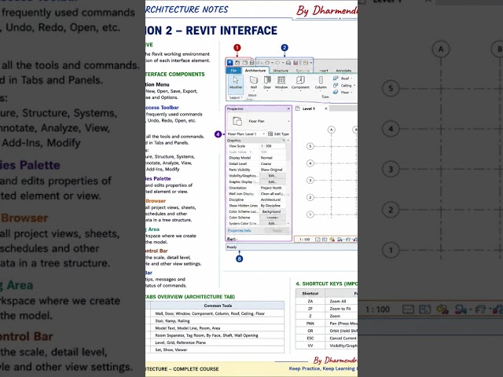Switch to the Systems ribbon tab
503x377 pixels.
coord(303,71)
